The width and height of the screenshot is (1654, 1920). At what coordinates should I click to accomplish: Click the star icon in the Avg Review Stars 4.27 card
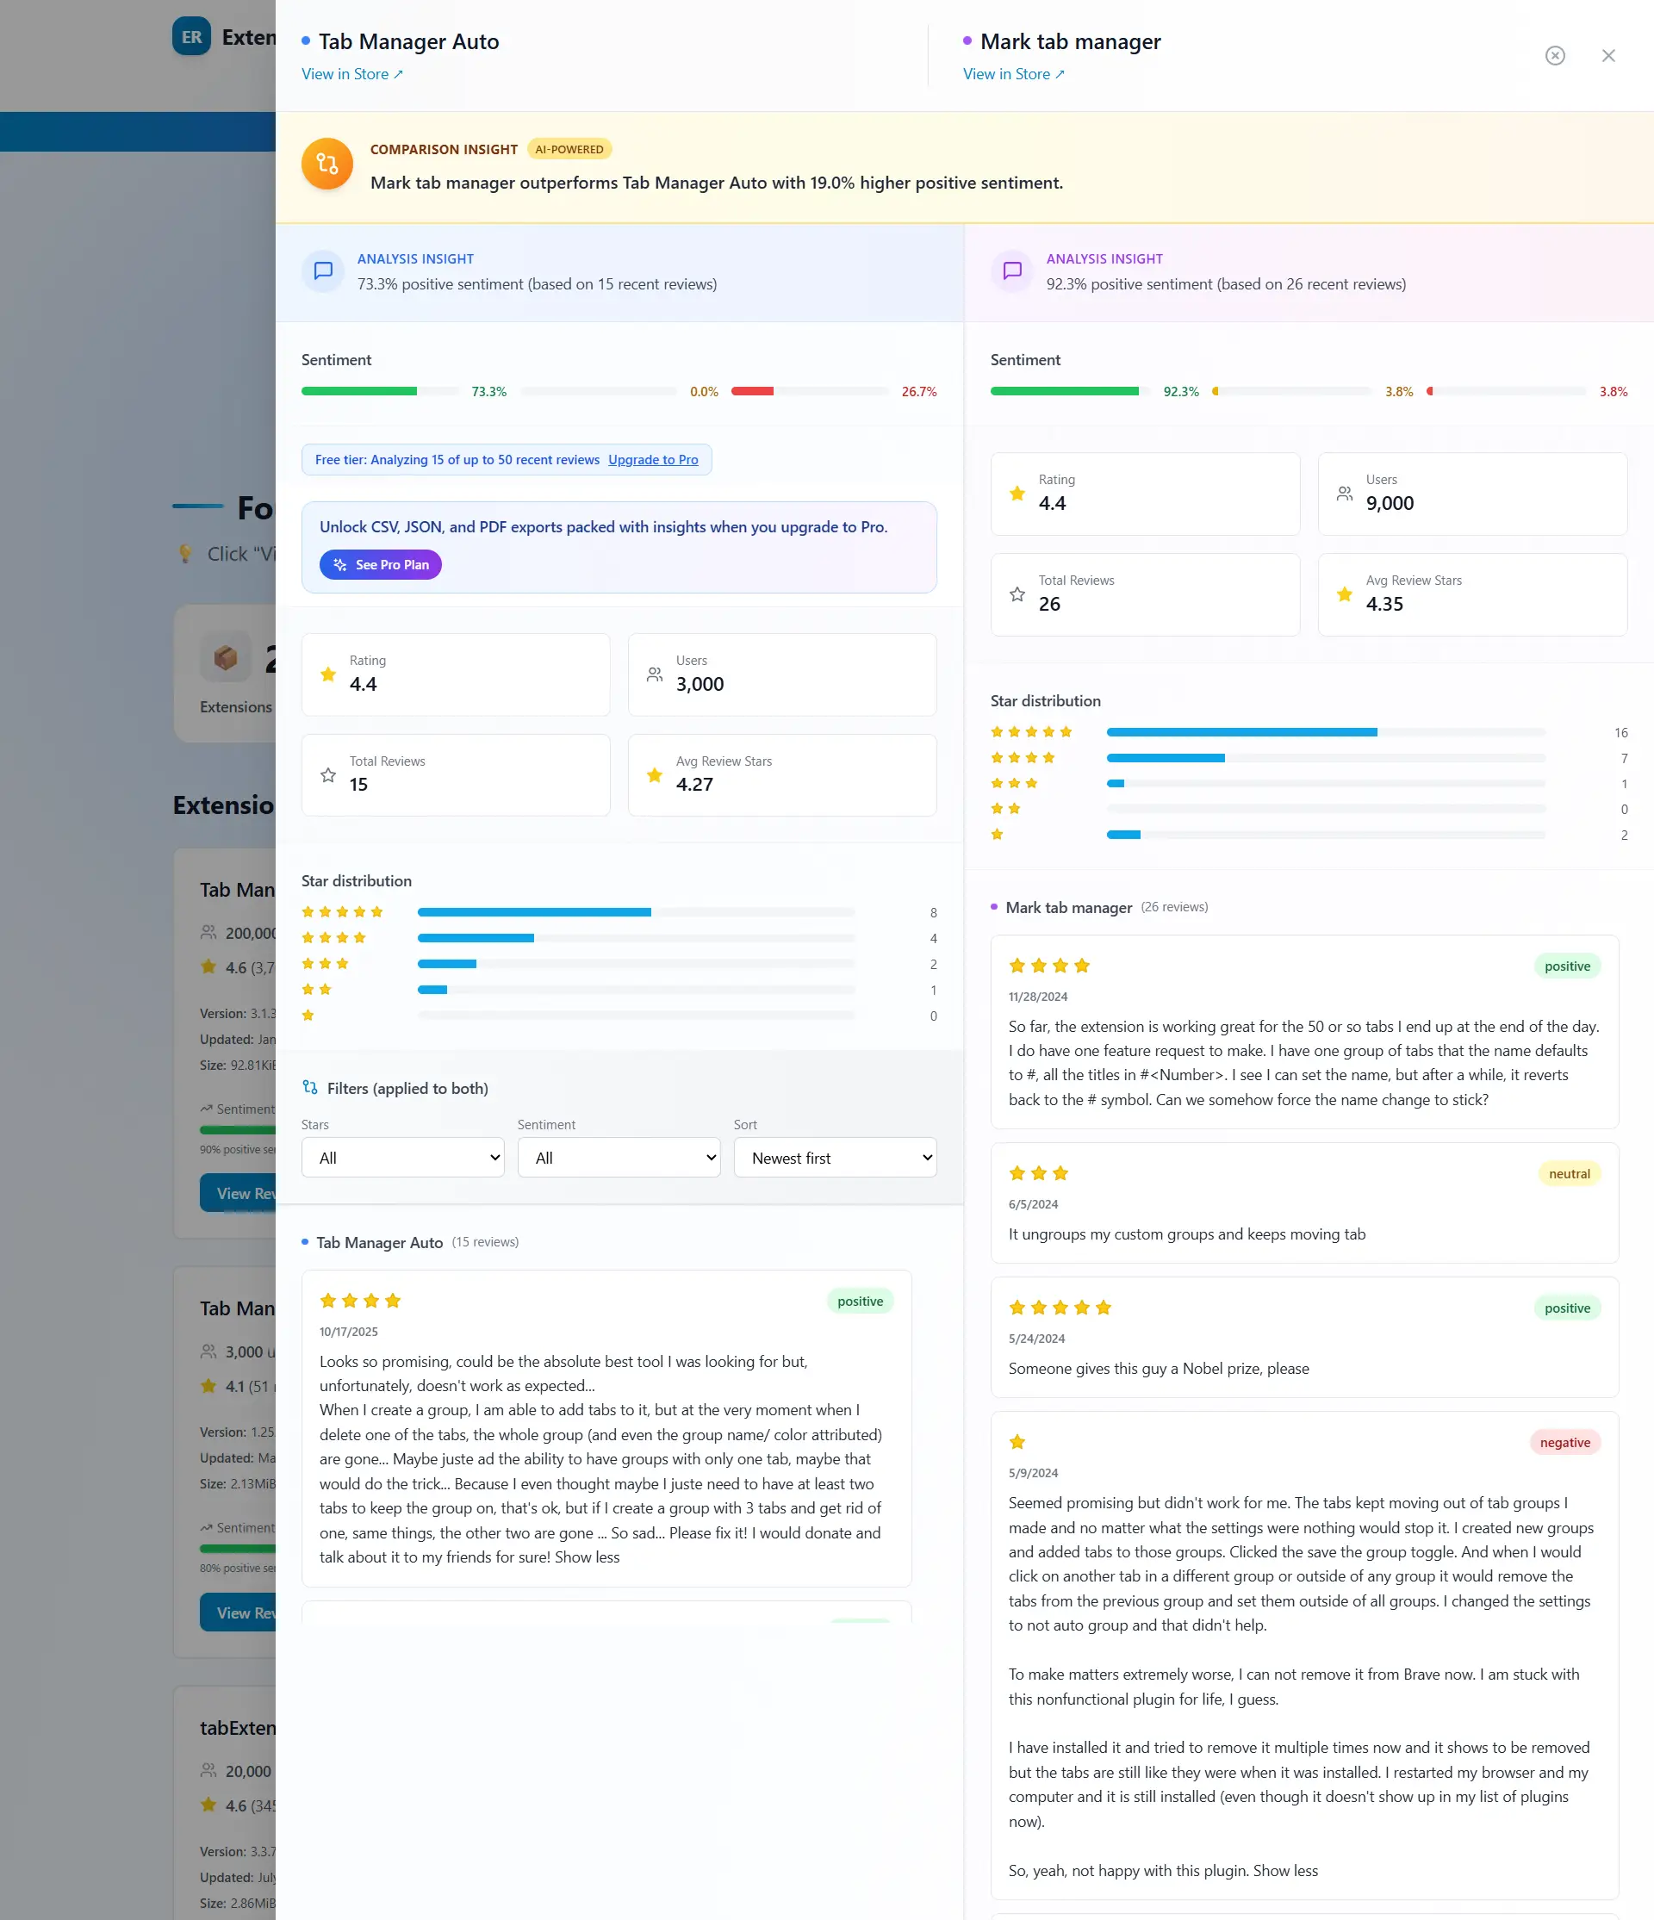653,774
